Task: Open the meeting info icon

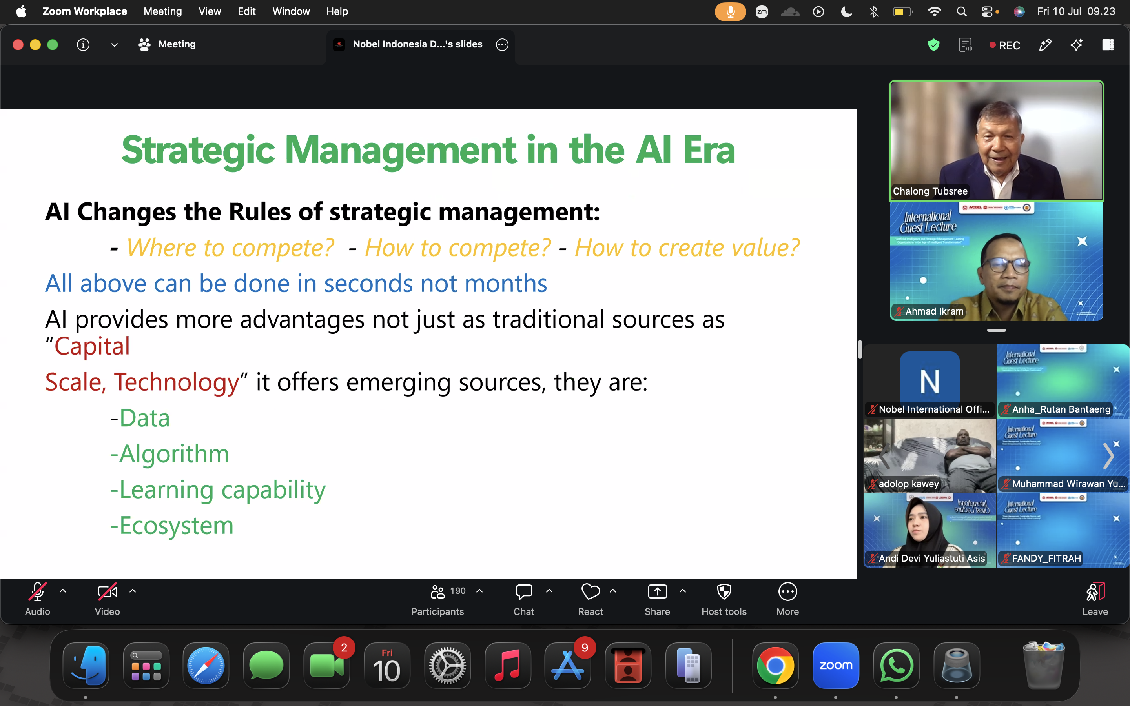Action: pyautogui.click(x=83, y=45)
